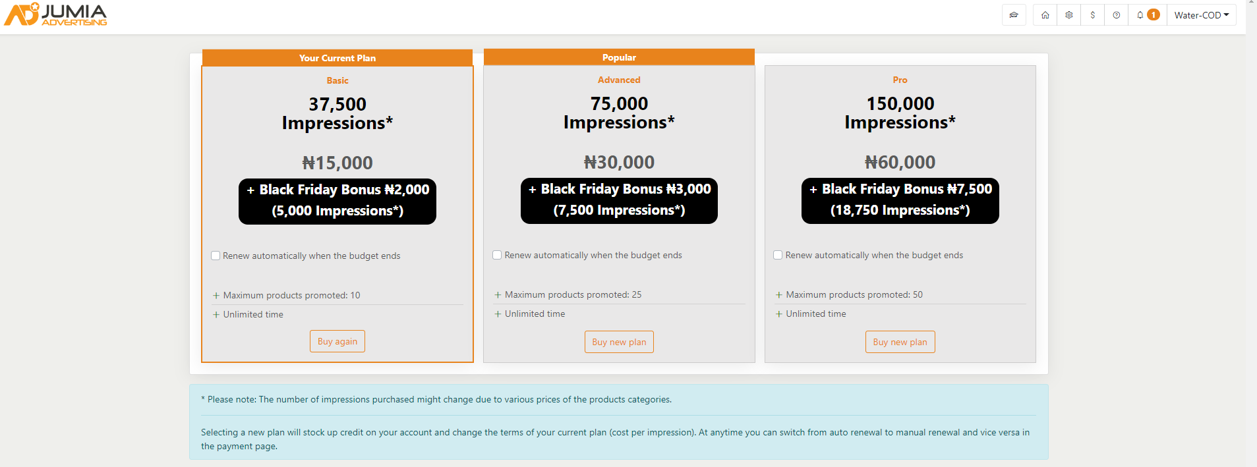Click 'Buy again' on Basic plan
Screen dimensions: 1257x467
(337, 341)
